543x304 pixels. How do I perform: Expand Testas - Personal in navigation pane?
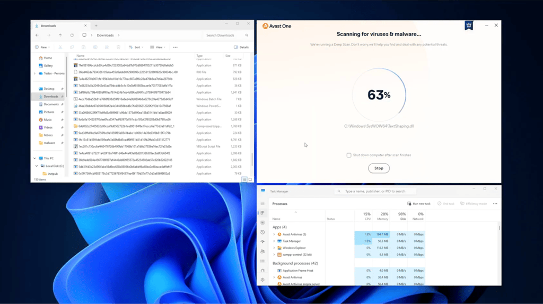coord(34,73)
